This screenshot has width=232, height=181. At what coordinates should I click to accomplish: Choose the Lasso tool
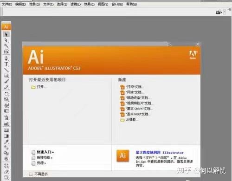6,52
